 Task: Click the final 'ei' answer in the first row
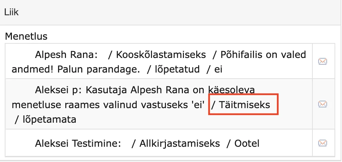[x=218, y=69]
